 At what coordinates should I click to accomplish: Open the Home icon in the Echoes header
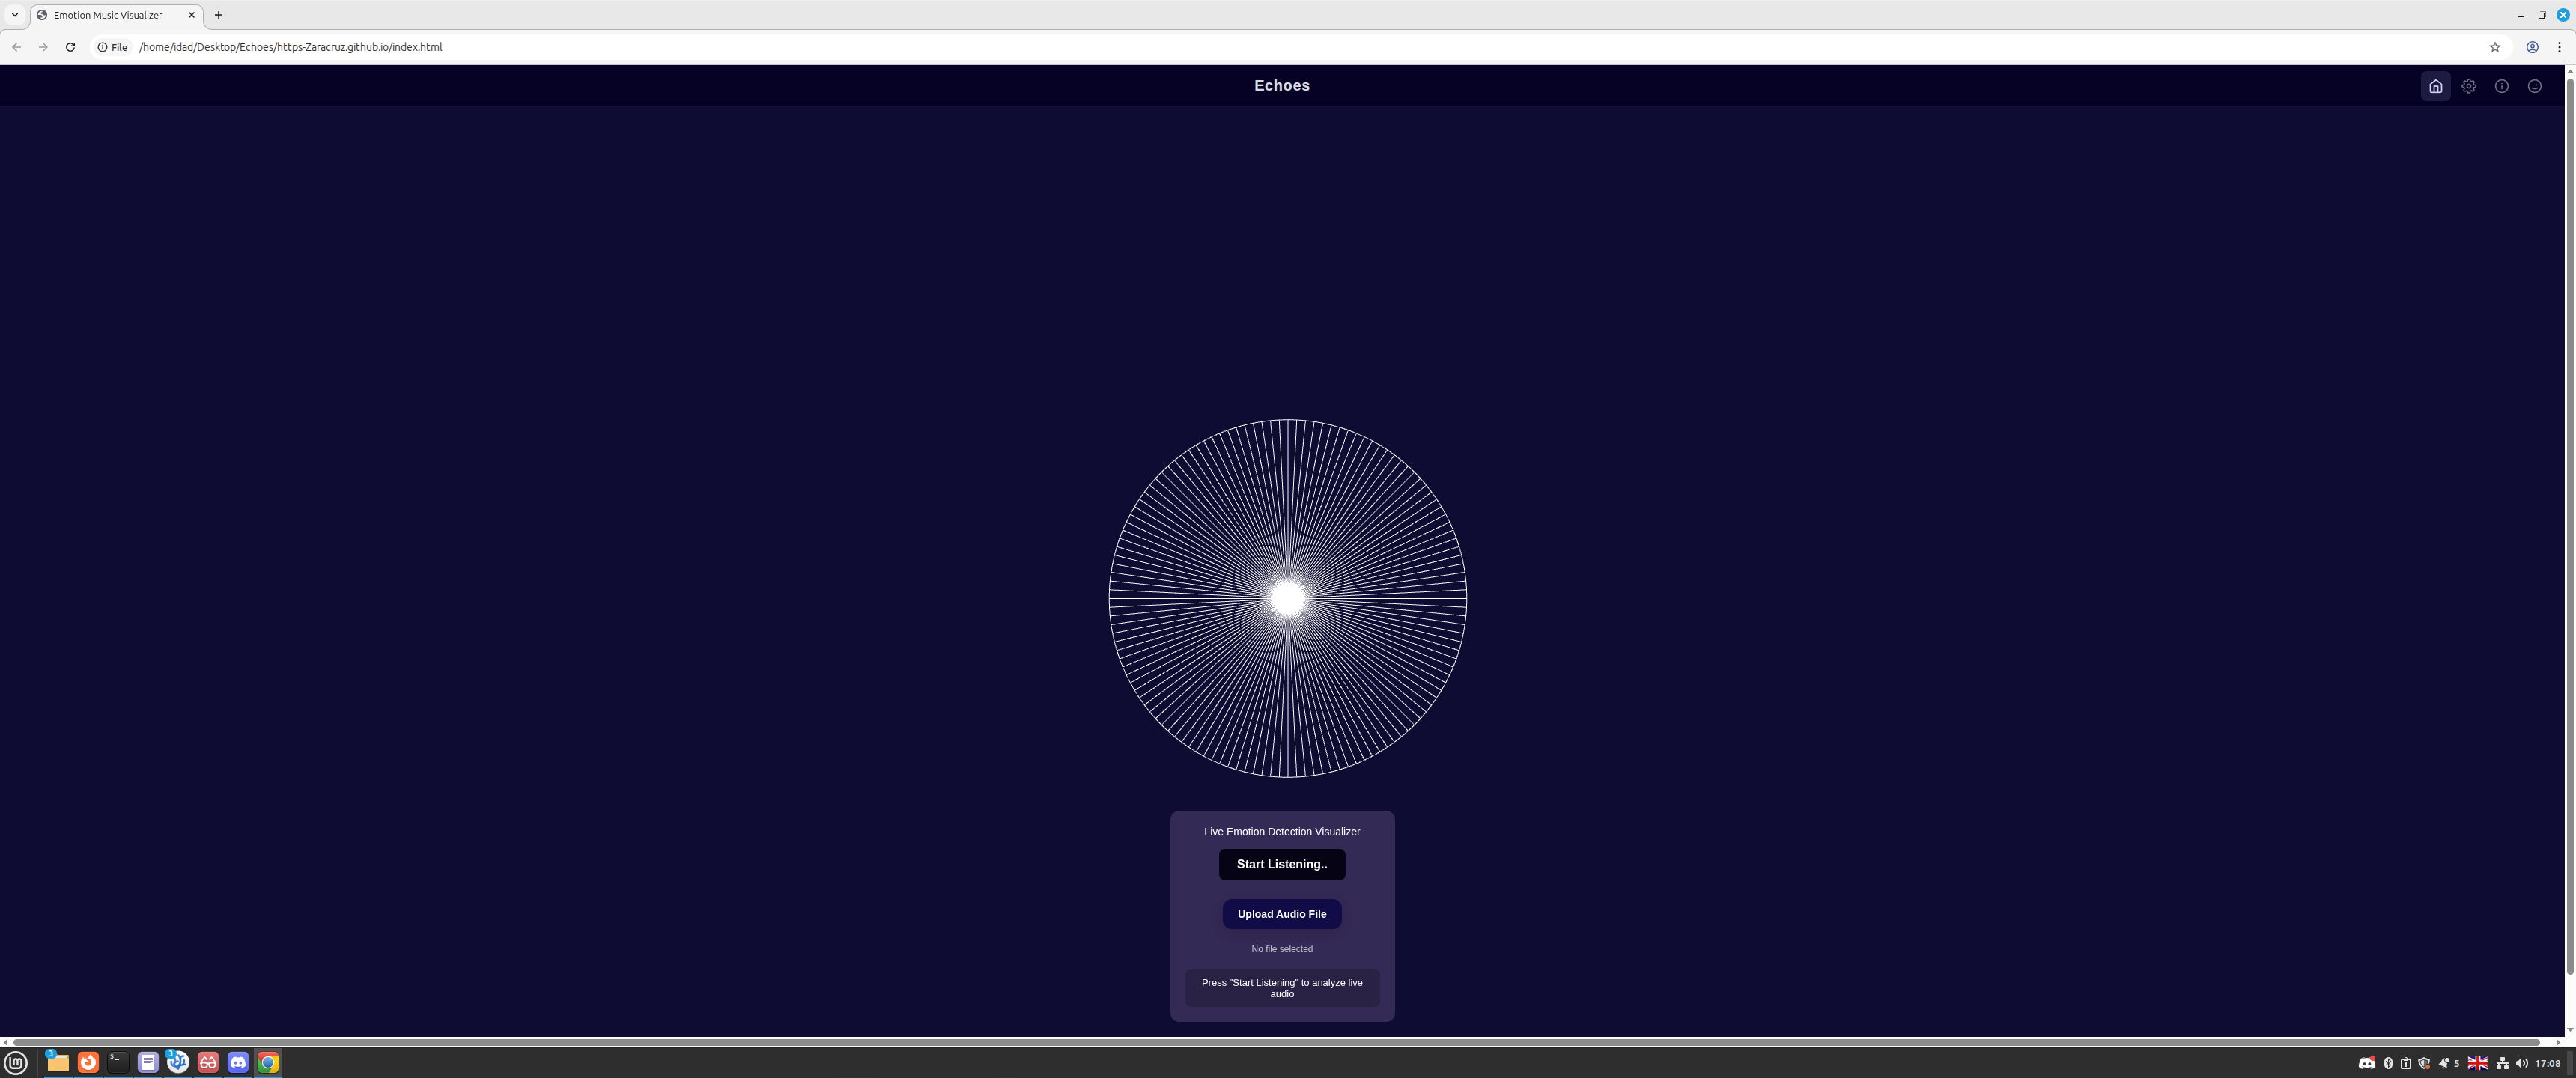tap(2435, 86)
